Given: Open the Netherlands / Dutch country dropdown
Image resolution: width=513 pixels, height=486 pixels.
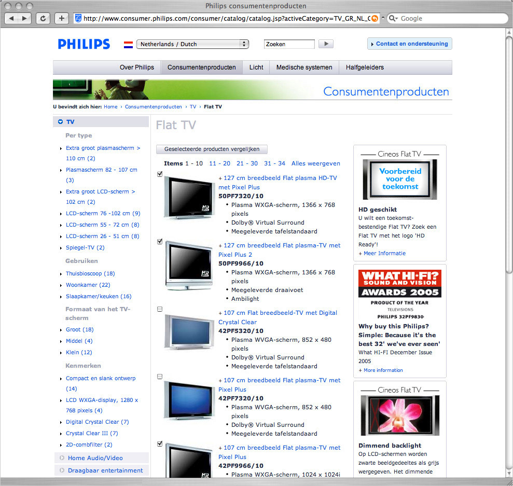Looking at the screenshot, I should click(193, 44).
